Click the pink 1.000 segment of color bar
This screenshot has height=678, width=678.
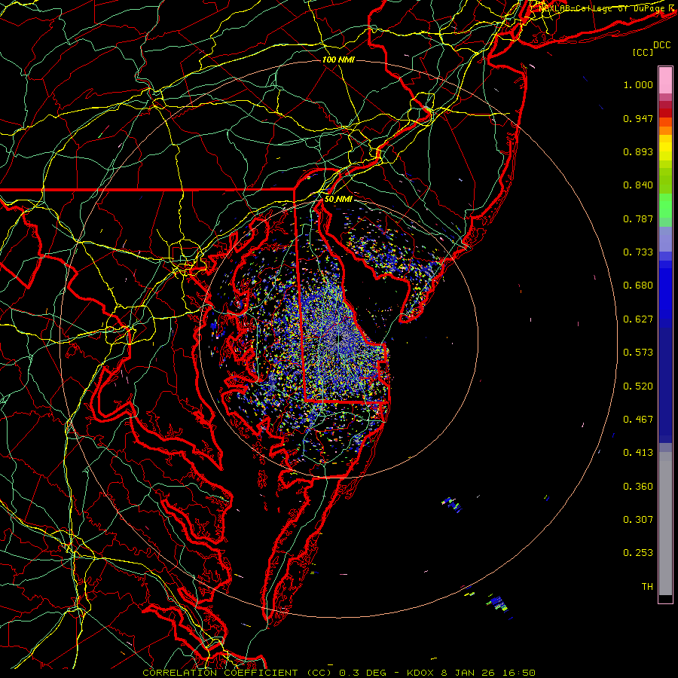(x=665, y=80)
